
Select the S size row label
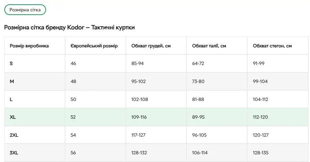pyautogui.click(x=11, y=63)
